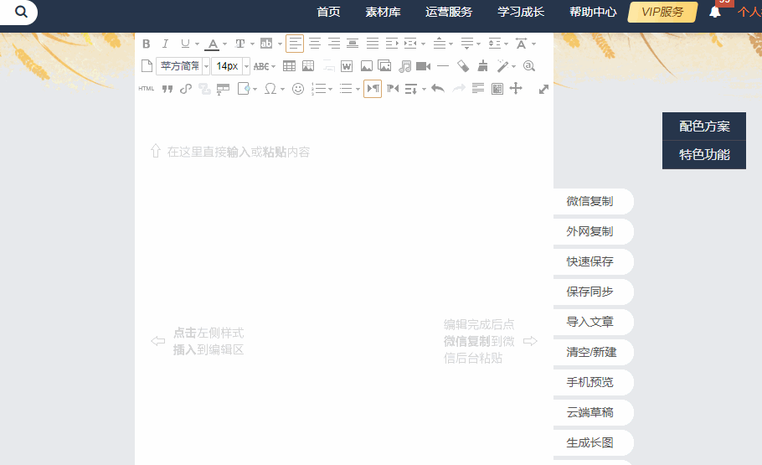Click the VIP服务 button
This screenshot has height=465, width=762.
coord(662,12)
